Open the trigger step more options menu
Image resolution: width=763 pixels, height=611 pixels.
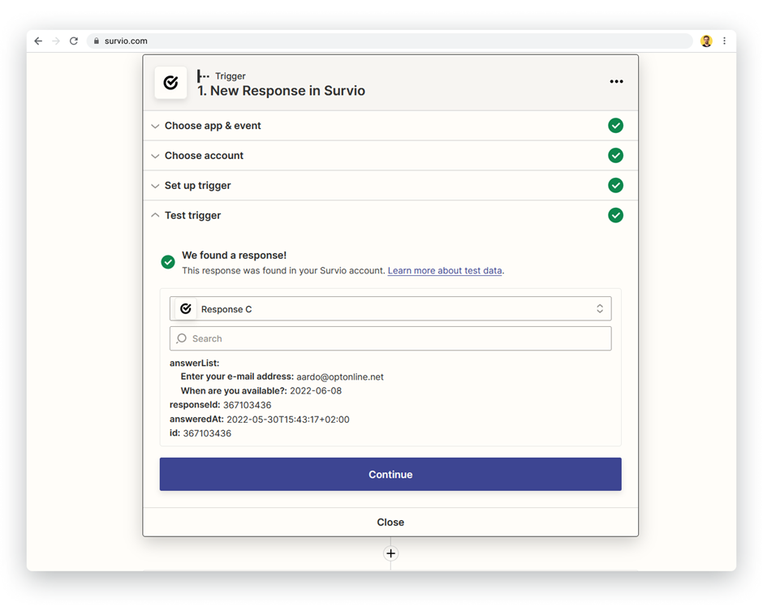tap(616, 81)
